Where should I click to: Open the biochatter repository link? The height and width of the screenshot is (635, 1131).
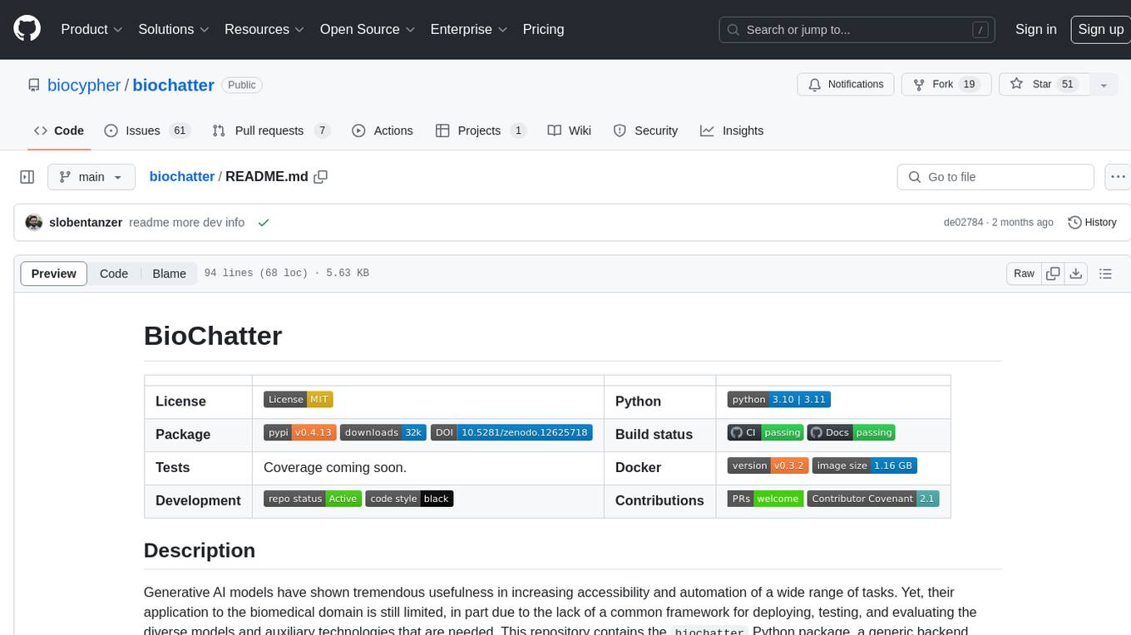[x=173, y=85]
